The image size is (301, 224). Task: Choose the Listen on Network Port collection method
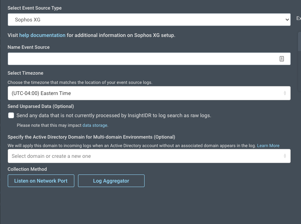(41, 181)
